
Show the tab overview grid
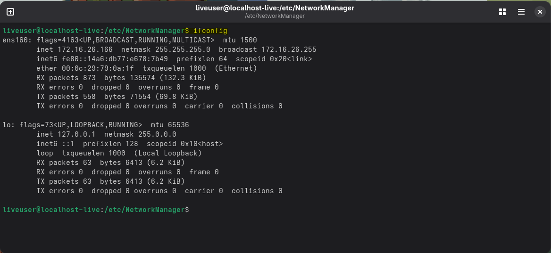pos(502,12)
